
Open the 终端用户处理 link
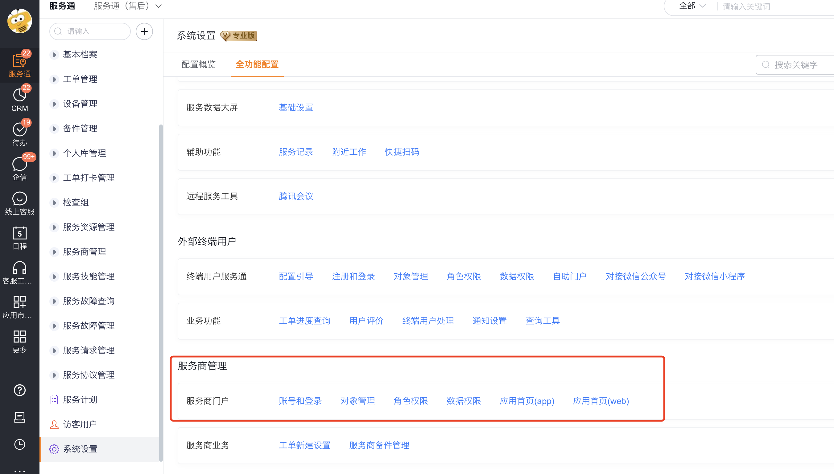click(428, 321)
